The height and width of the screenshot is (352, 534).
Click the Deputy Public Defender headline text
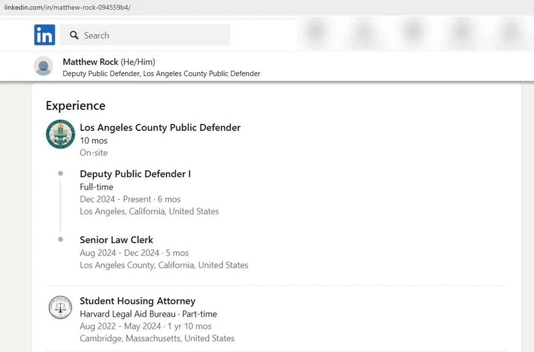[162, 73]
